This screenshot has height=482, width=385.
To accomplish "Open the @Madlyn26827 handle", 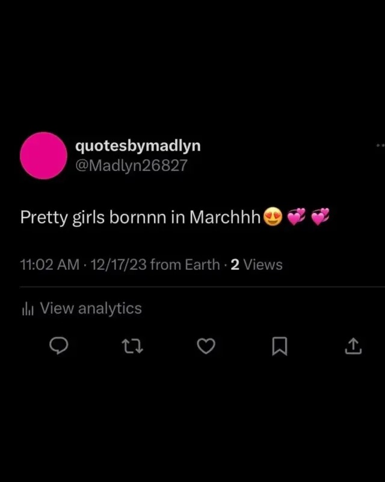I will click(x=131, y=165).
